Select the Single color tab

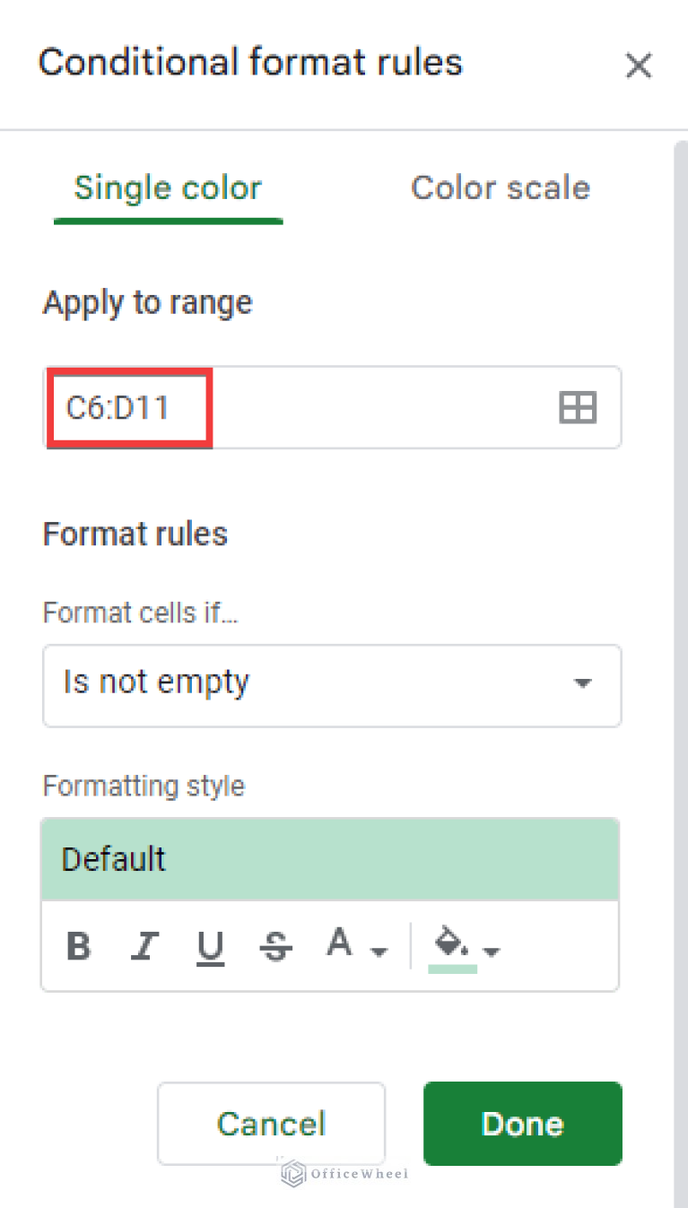click(x=168, y=187)
